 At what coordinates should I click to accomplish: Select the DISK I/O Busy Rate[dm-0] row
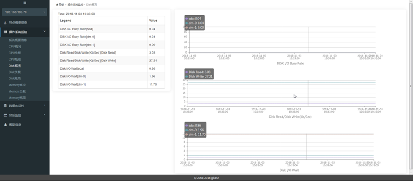[112, 37]
